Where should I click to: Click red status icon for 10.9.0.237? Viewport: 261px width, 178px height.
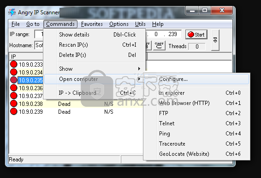pyautogui.click(x=14, y=96)
